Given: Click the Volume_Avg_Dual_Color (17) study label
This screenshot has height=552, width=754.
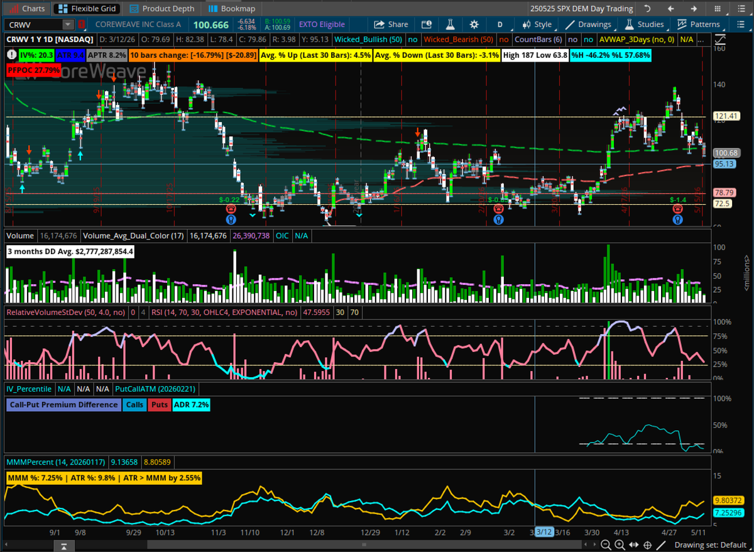Looking at the screenshot, I should pyautogui.click(x=134, y=236).
